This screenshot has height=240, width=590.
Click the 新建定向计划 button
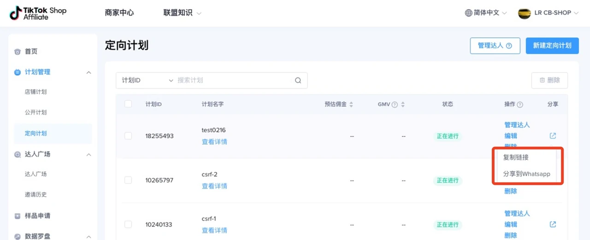[x=552, y=46]
